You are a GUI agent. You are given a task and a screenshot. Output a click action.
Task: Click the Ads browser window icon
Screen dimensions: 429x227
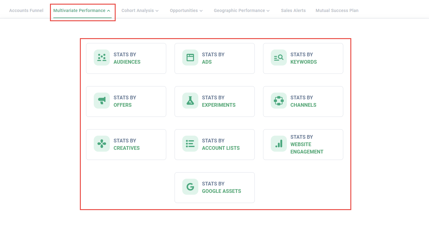tap(190, 58)
